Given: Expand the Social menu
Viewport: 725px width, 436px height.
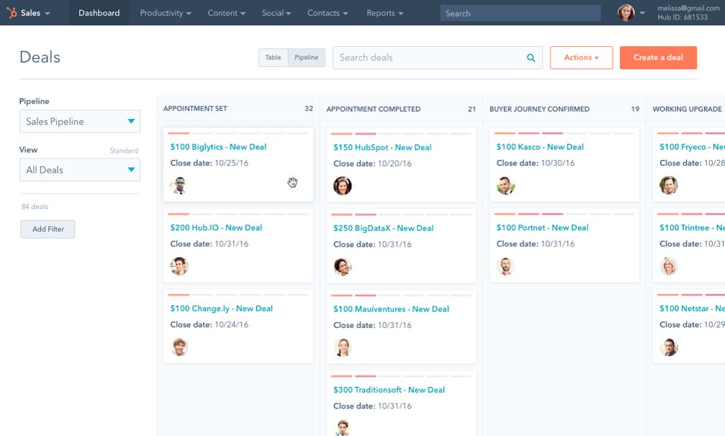Looking at the screenshot, I should (x=276, y=13).
